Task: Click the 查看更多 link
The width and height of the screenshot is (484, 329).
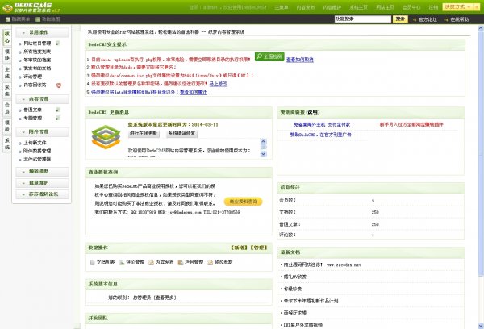Action: tap(165, 298)
